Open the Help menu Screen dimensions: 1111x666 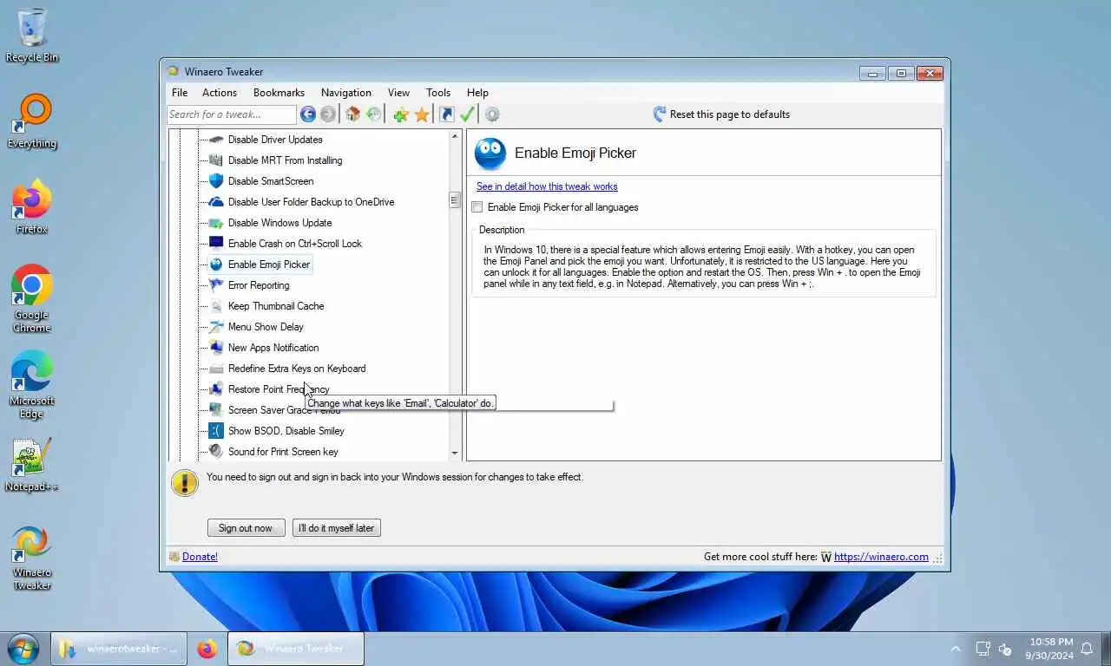pos(477,93)
